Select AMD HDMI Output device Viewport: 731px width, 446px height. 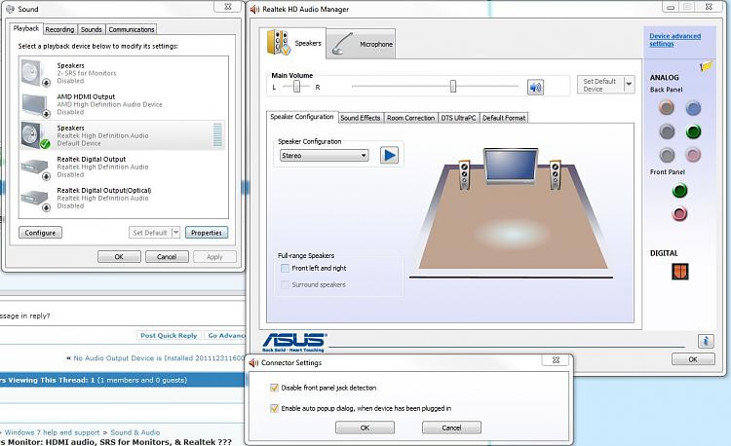point(124,104)
